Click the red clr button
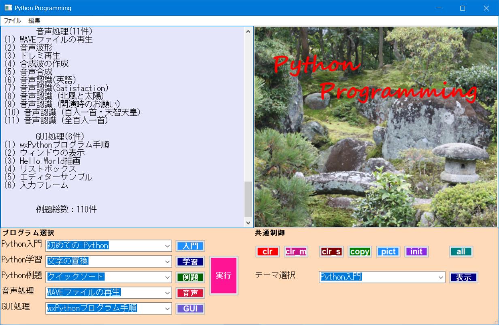The height and width of the screenshot is (325, 499). coord(268,251)
